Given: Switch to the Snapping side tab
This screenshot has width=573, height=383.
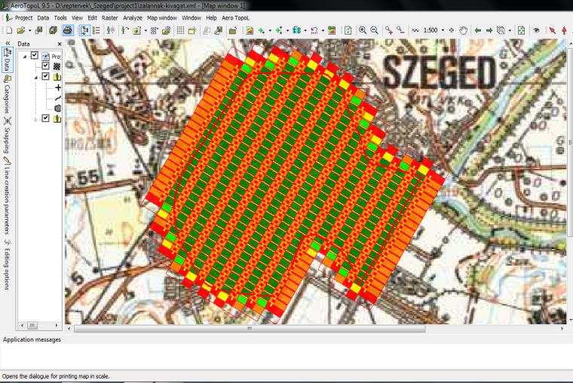Looking at the screenshot, I should [x=8, y=135].
